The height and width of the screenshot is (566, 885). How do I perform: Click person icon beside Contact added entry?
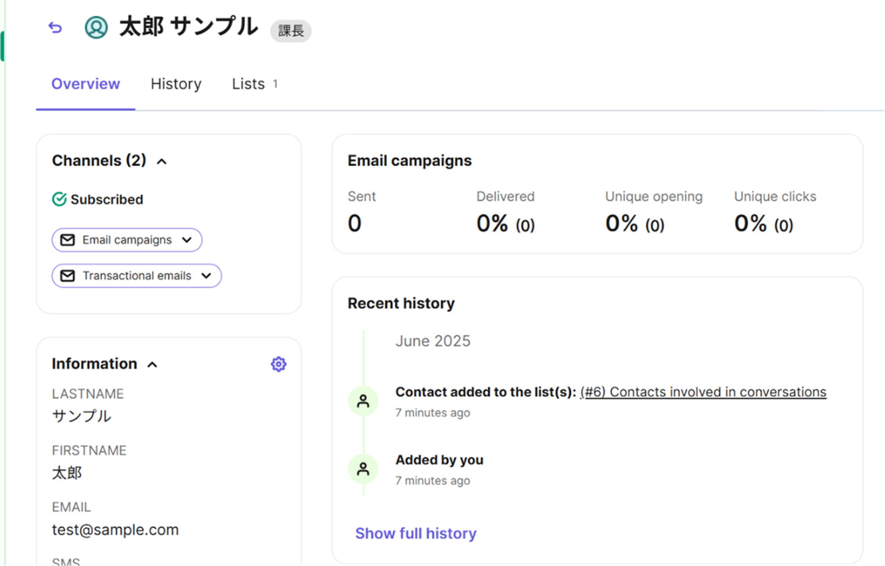coord(363,401)
